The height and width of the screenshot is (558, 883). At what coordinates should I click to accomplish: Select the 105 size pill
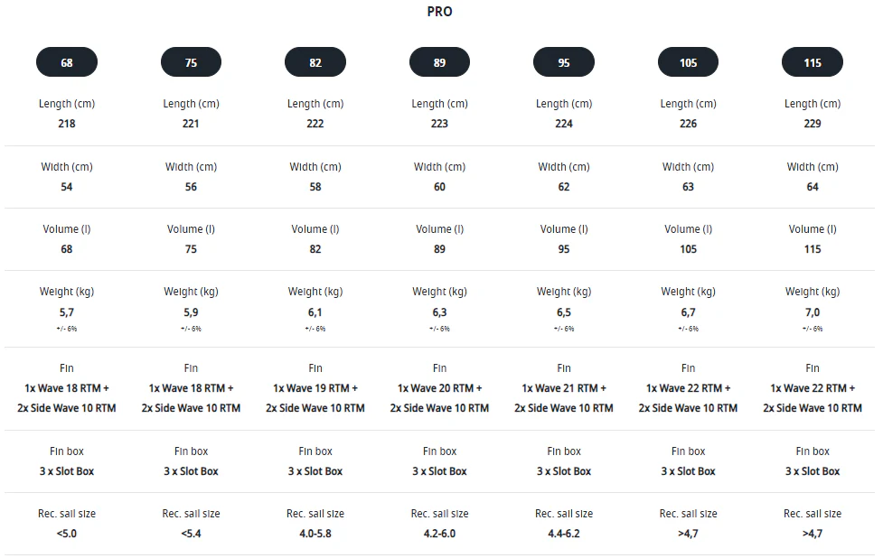(688, 62)
